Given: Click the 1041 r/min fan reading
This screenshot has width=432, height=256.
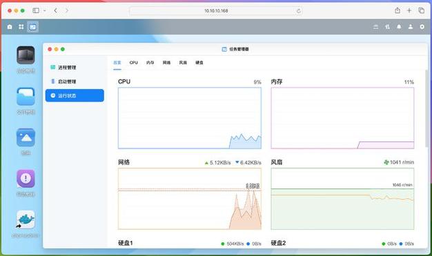Looking at the screenshot, I should click(402, 162).
